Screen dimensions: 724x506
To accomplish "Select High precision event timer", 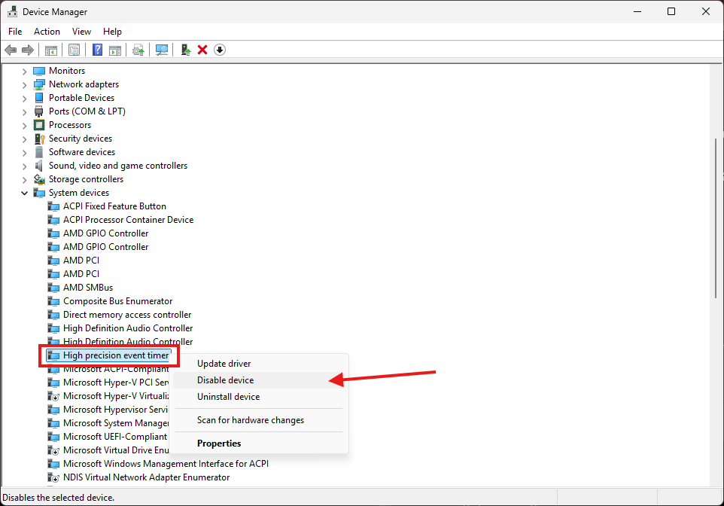I will click(x=116, y=355).
